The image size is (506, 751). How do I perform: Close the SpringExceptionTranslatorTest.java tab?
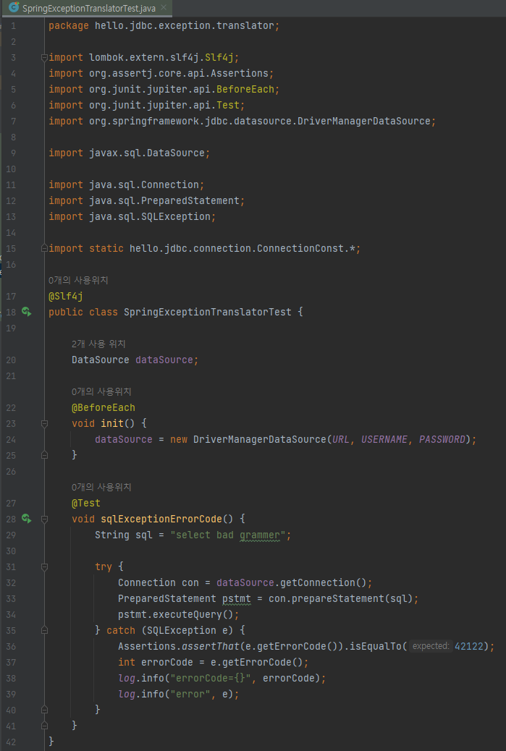point(164,8)
